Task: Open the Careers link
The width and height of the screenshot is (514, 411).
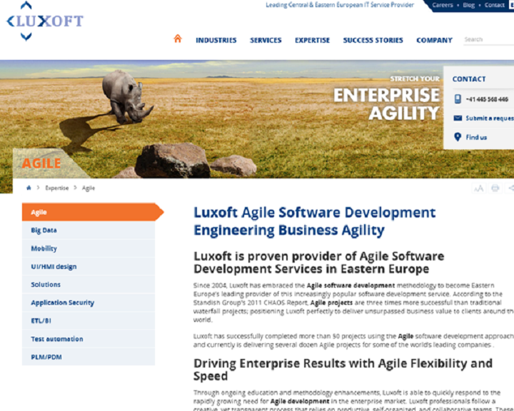Action: [x=442, y=5]
